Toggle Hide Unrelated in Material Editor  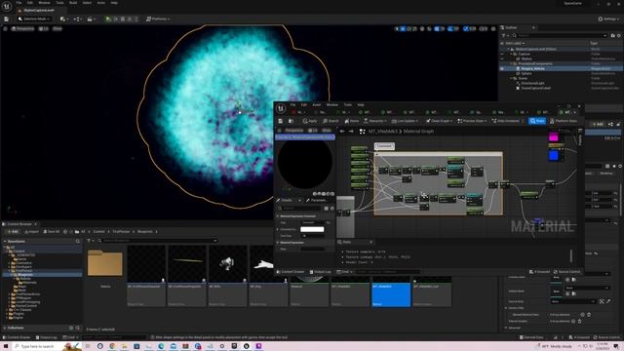(505, 121)
